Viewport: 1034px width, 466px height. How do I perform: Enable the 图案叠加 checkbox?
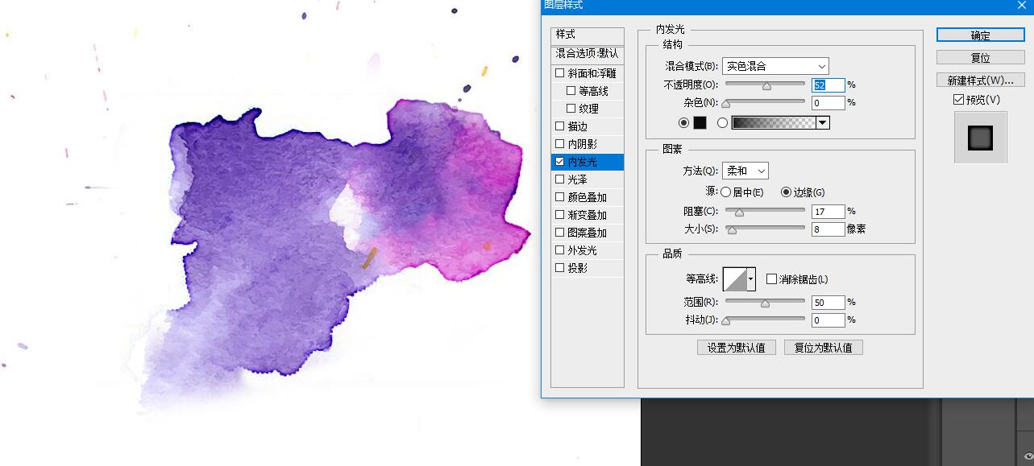(x=560, y=233)
